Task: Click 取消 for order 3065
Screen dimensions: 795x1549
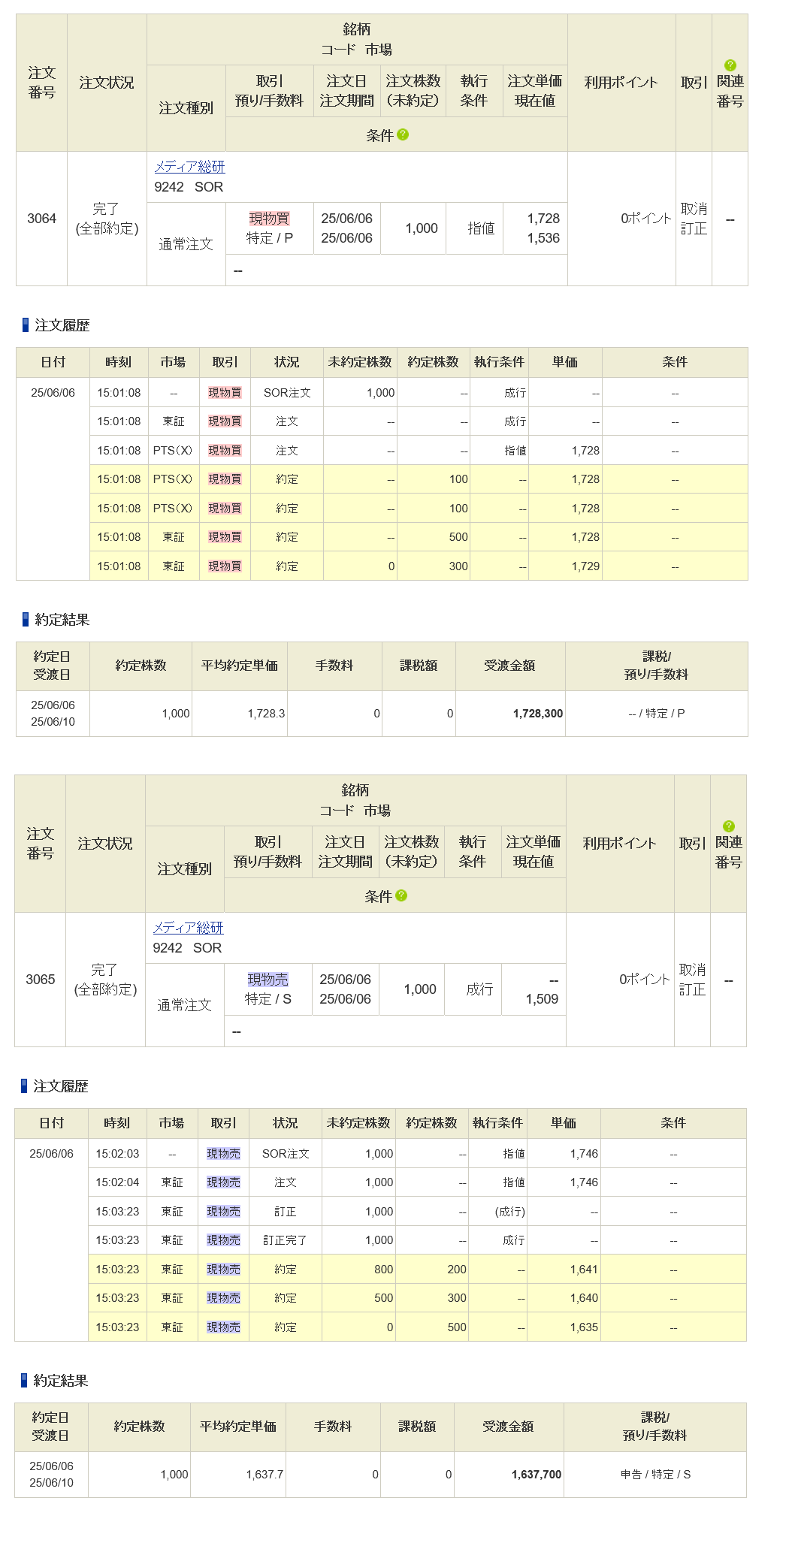Action: (x=692, y=970)
